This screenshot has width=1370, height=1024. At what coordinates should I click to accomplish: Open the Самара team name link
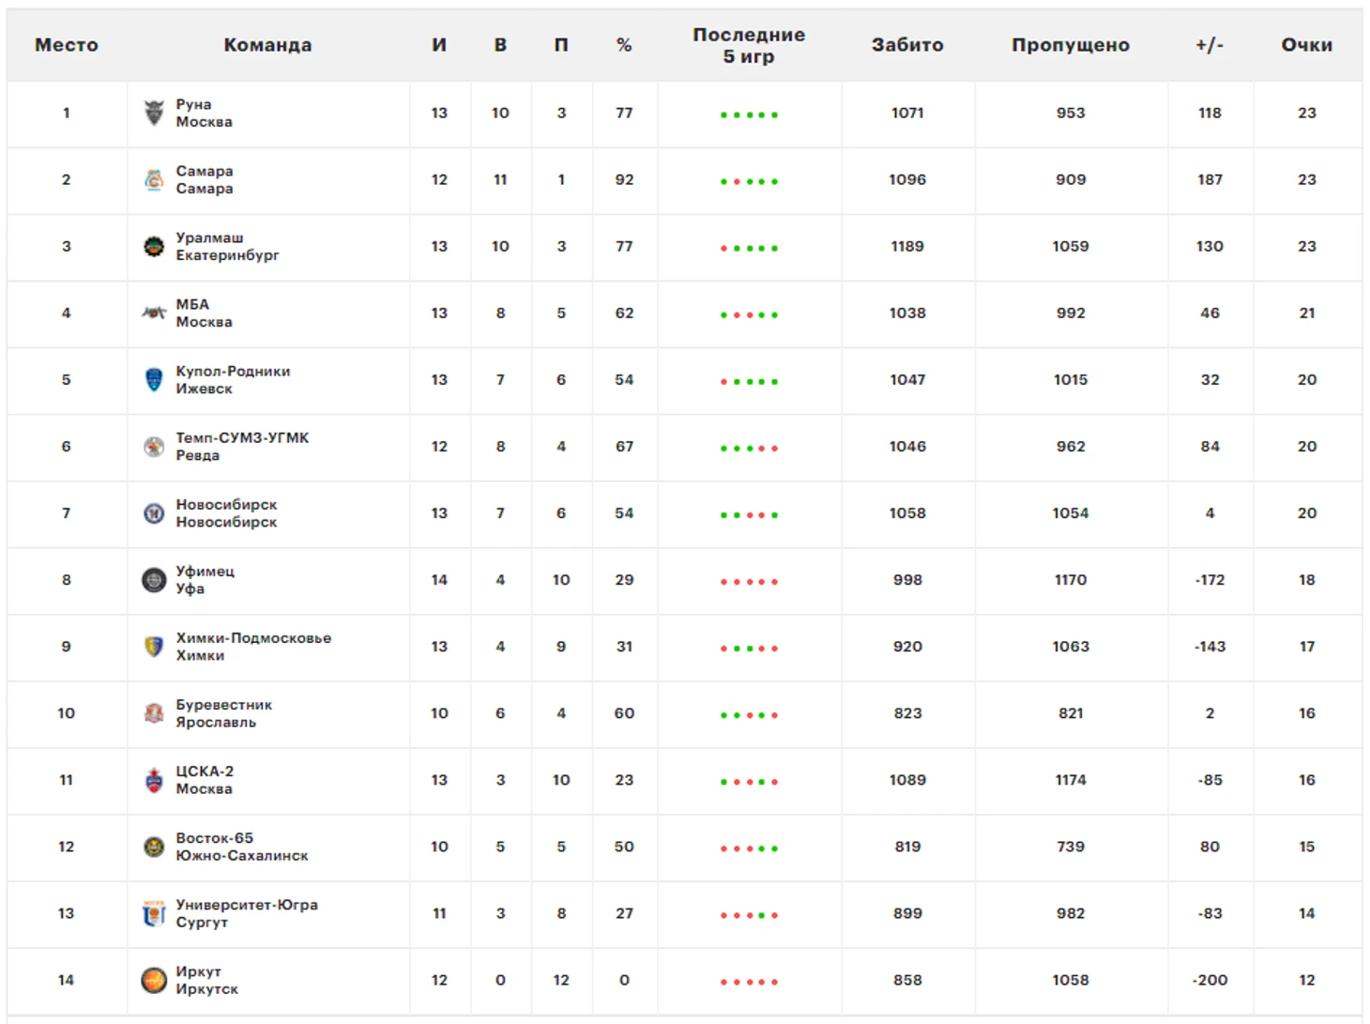(205, 179)
